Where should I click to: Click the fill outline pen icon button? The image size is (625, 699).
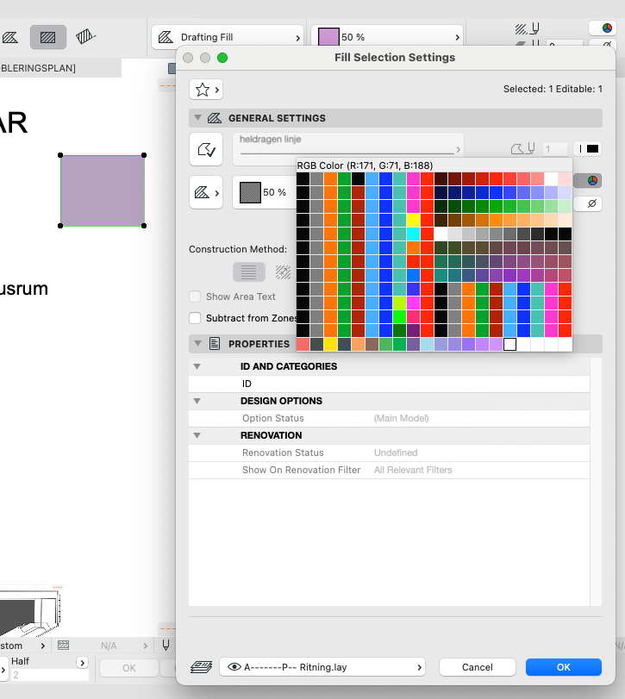tap(206, 149)
